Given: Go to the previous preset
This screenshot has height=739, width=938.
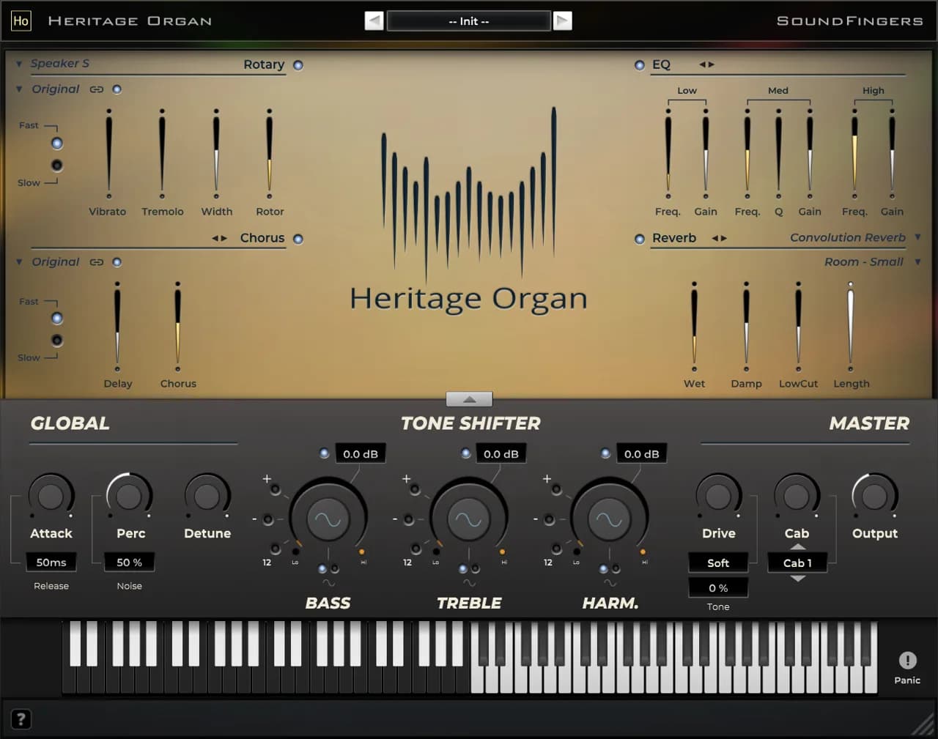Looking at the screenshot, I should 374,21.
